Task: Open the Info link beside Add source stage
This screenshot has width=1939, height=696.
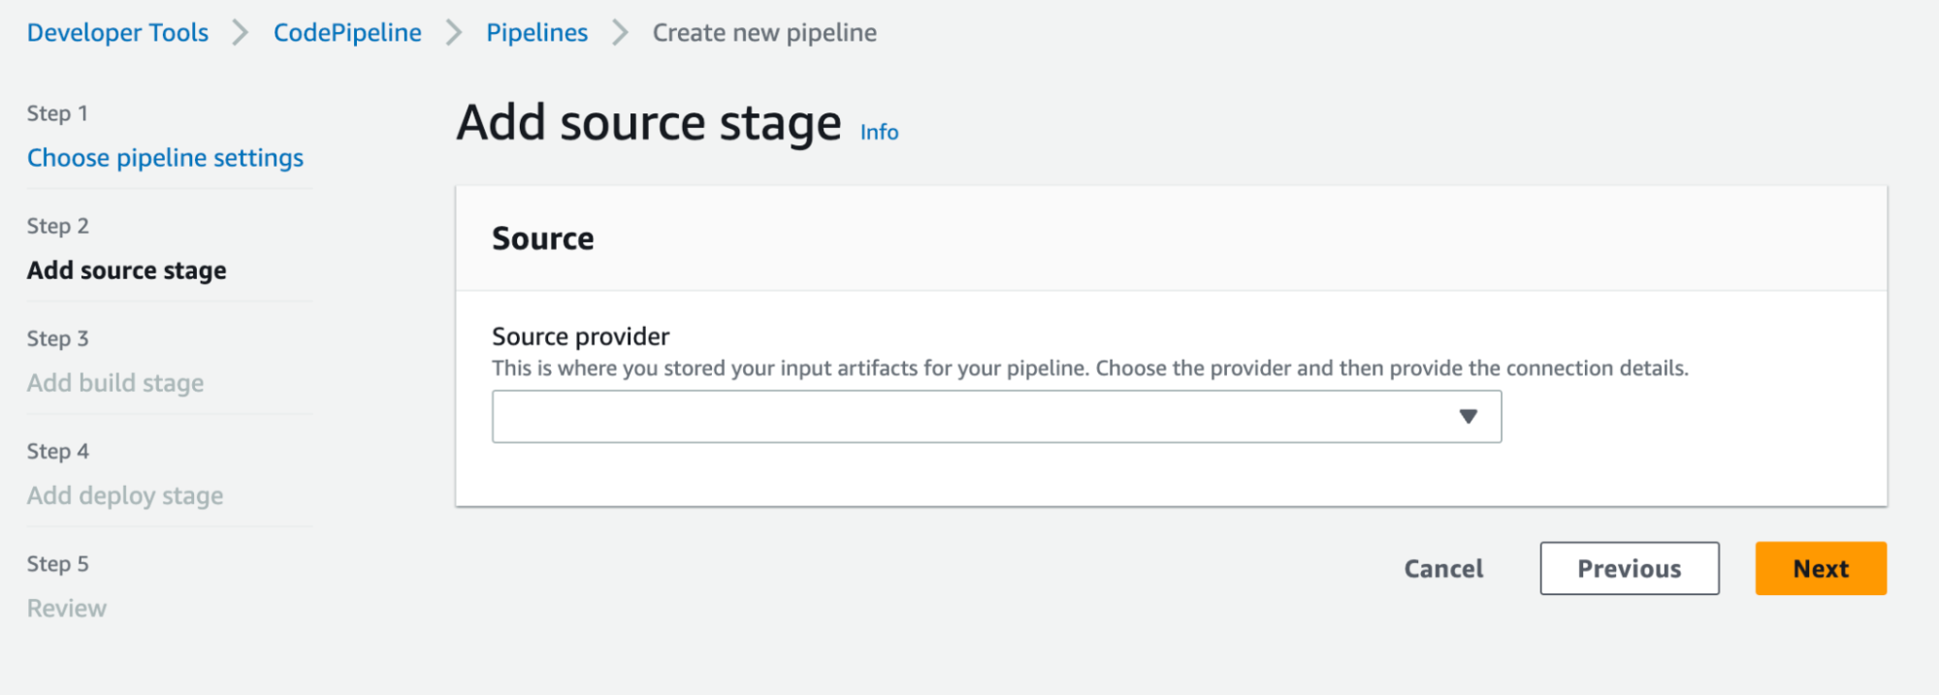Action: pos(879,133)
